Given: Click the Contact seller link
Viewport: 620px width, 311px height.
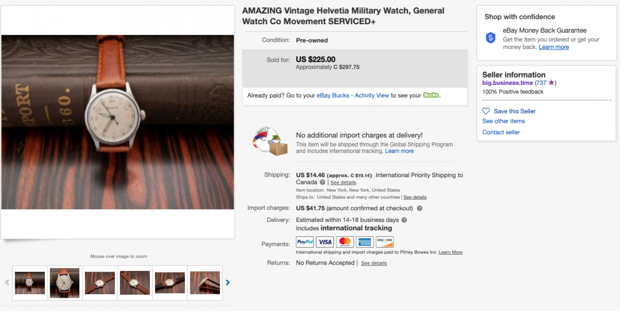Looking at the screenshot, I should coord(501,132).
